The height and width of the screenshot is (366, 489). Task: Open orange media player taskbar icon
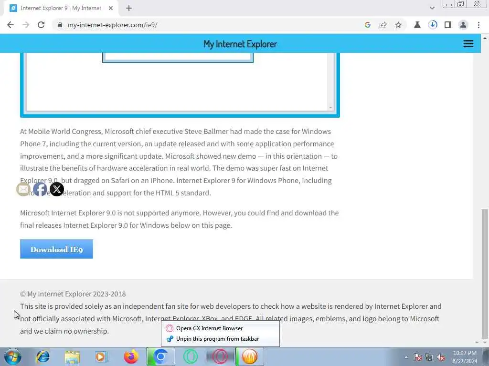pyautogui.click(x=249, y=356)
